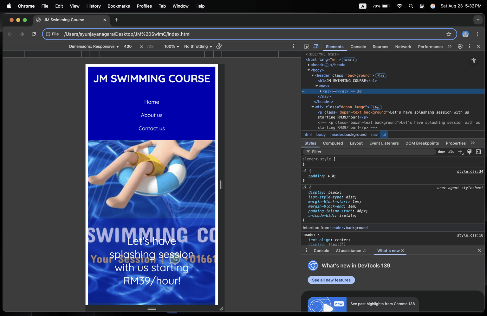Open drawer three-dot menu beside Console
Viewport: 487px width, 316px height.
[x=306, y=250]
